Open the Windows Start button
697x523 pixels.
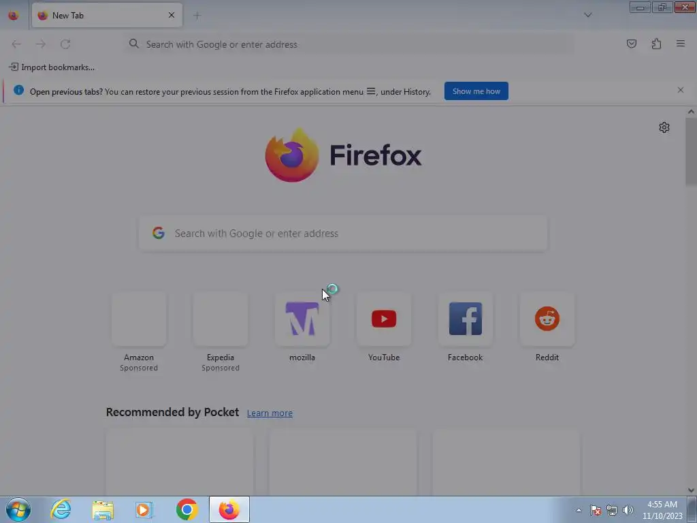click(x=18, y=509)
